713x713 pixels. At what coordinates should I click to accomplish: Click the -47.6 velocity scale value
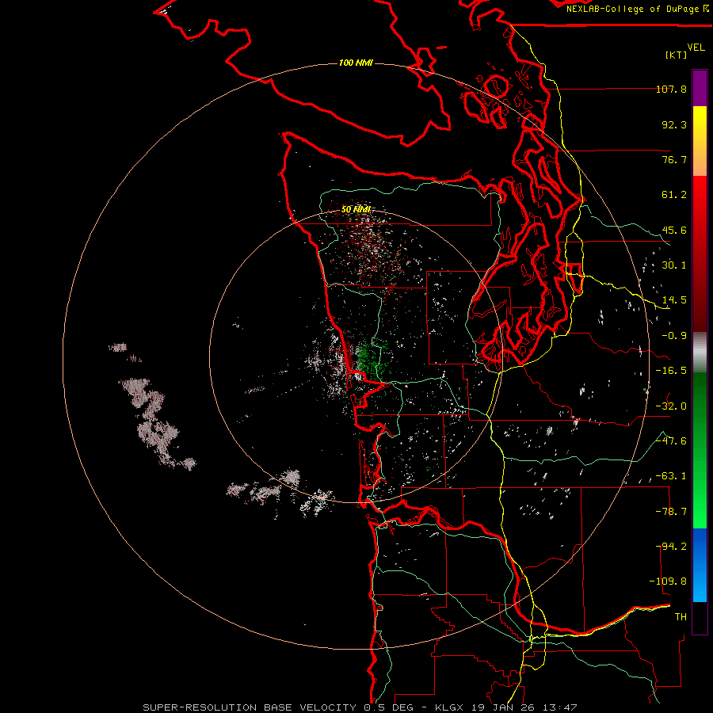coord(671,441)
